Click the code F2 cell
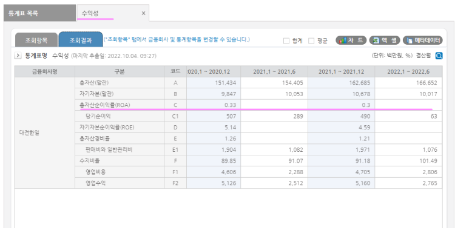 click(x=175, y=183)
